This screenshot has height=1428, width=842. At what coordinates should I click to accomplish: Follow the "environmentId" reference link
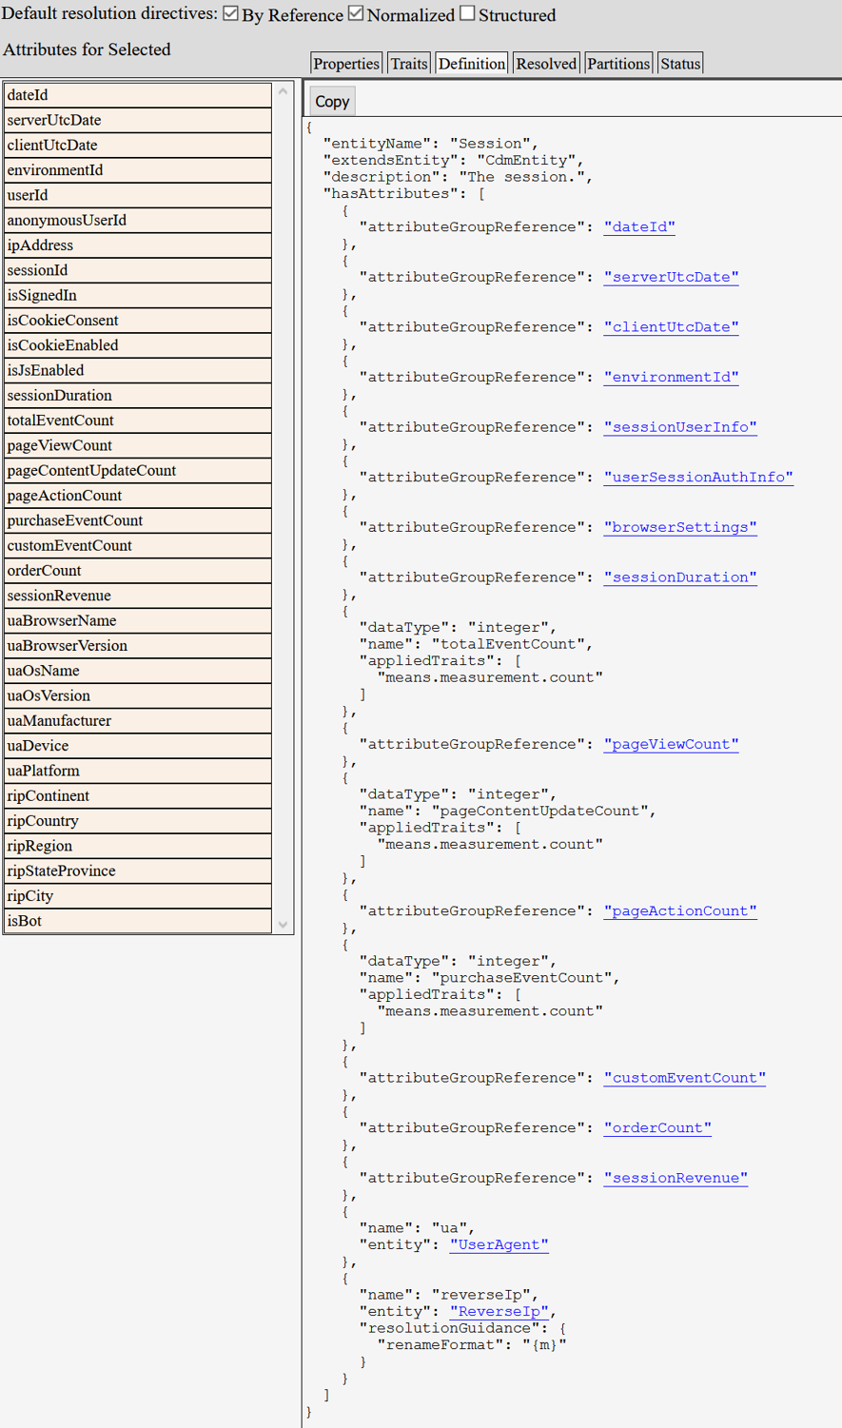[x=671, y=377]
